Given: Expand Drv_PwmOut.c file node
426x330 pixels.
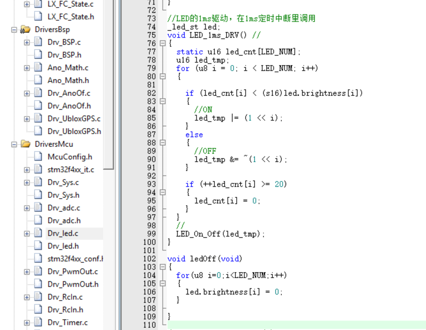Looking at the screenshot, I should 27,272.
